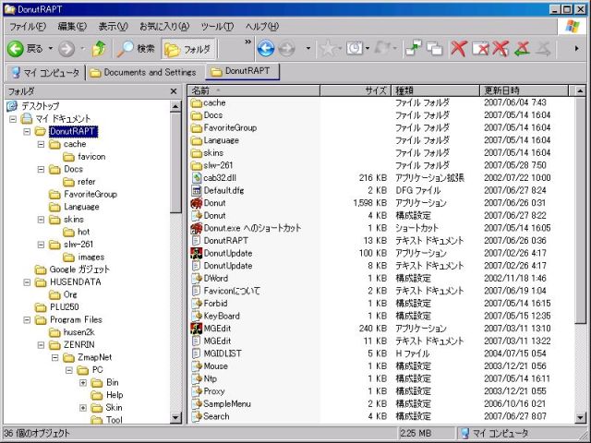Screen dimensions: 591x443
Task: Select the MGIDLIST H file icon
Action: pos(197,353)
